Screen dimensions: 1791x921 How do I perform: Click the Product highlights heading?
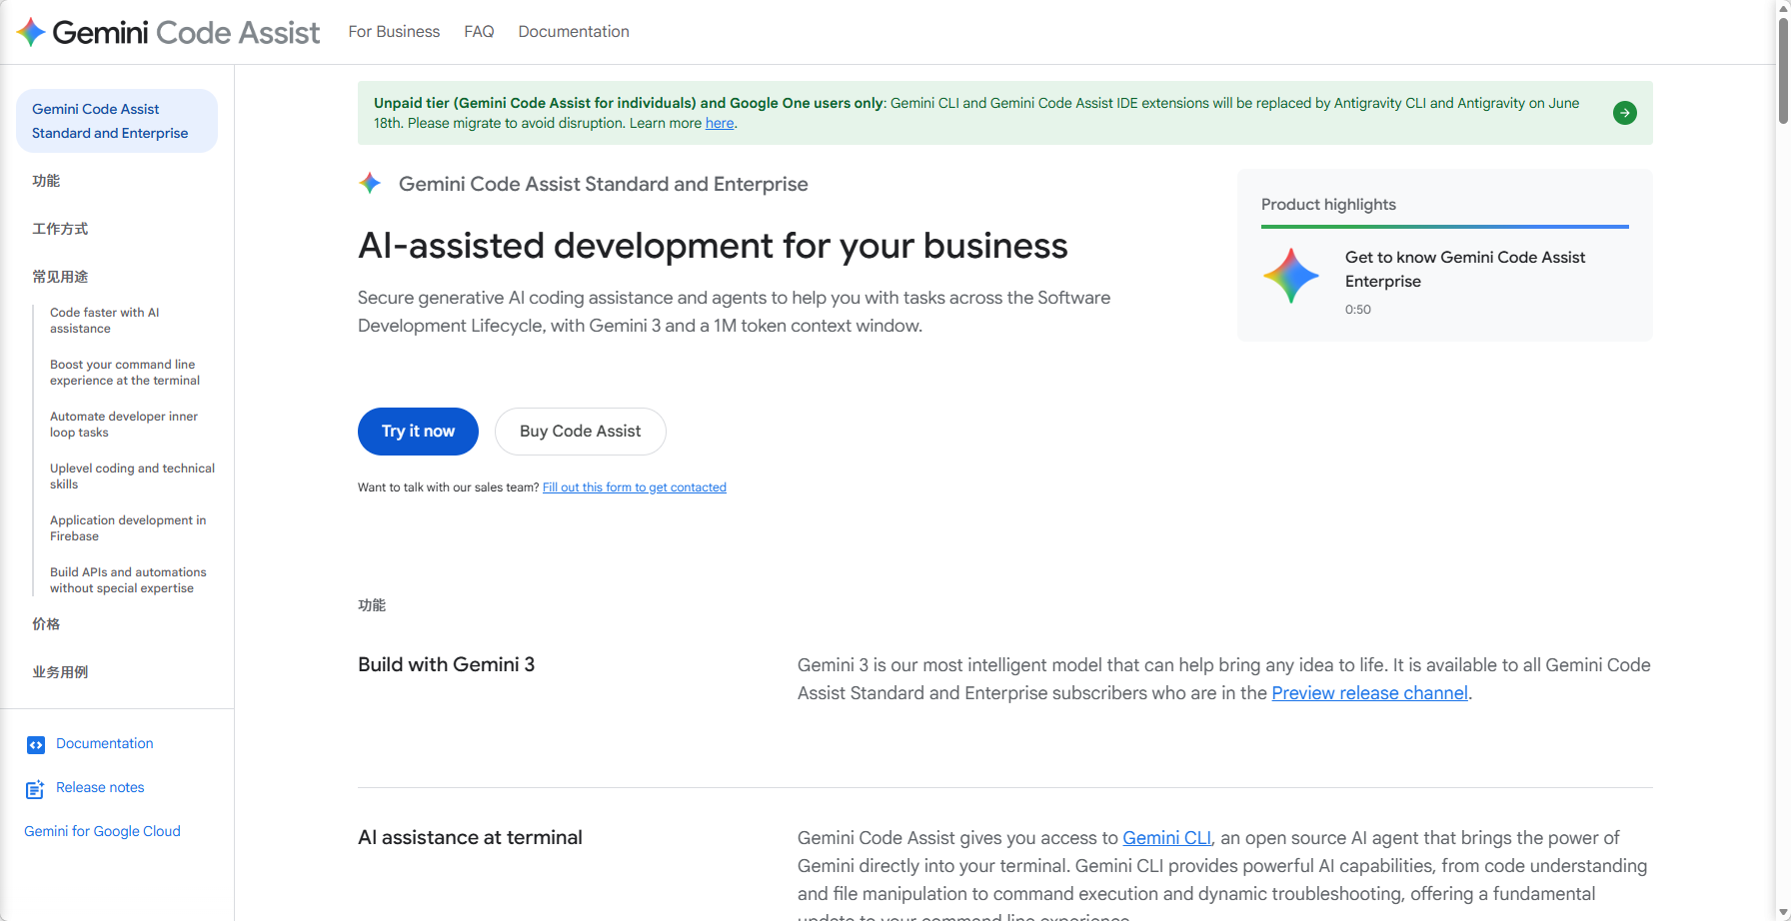(x=1328, y=205)
